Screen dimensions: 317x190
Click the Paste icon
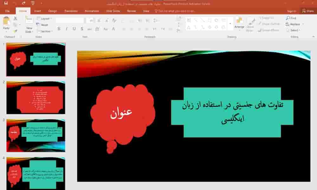6,22
